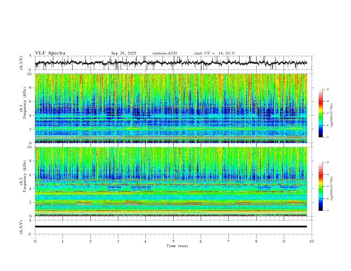The width and height of the screenshot is (351, 271).
Task: Click the time axis tick label "7"
Action: 229,241
